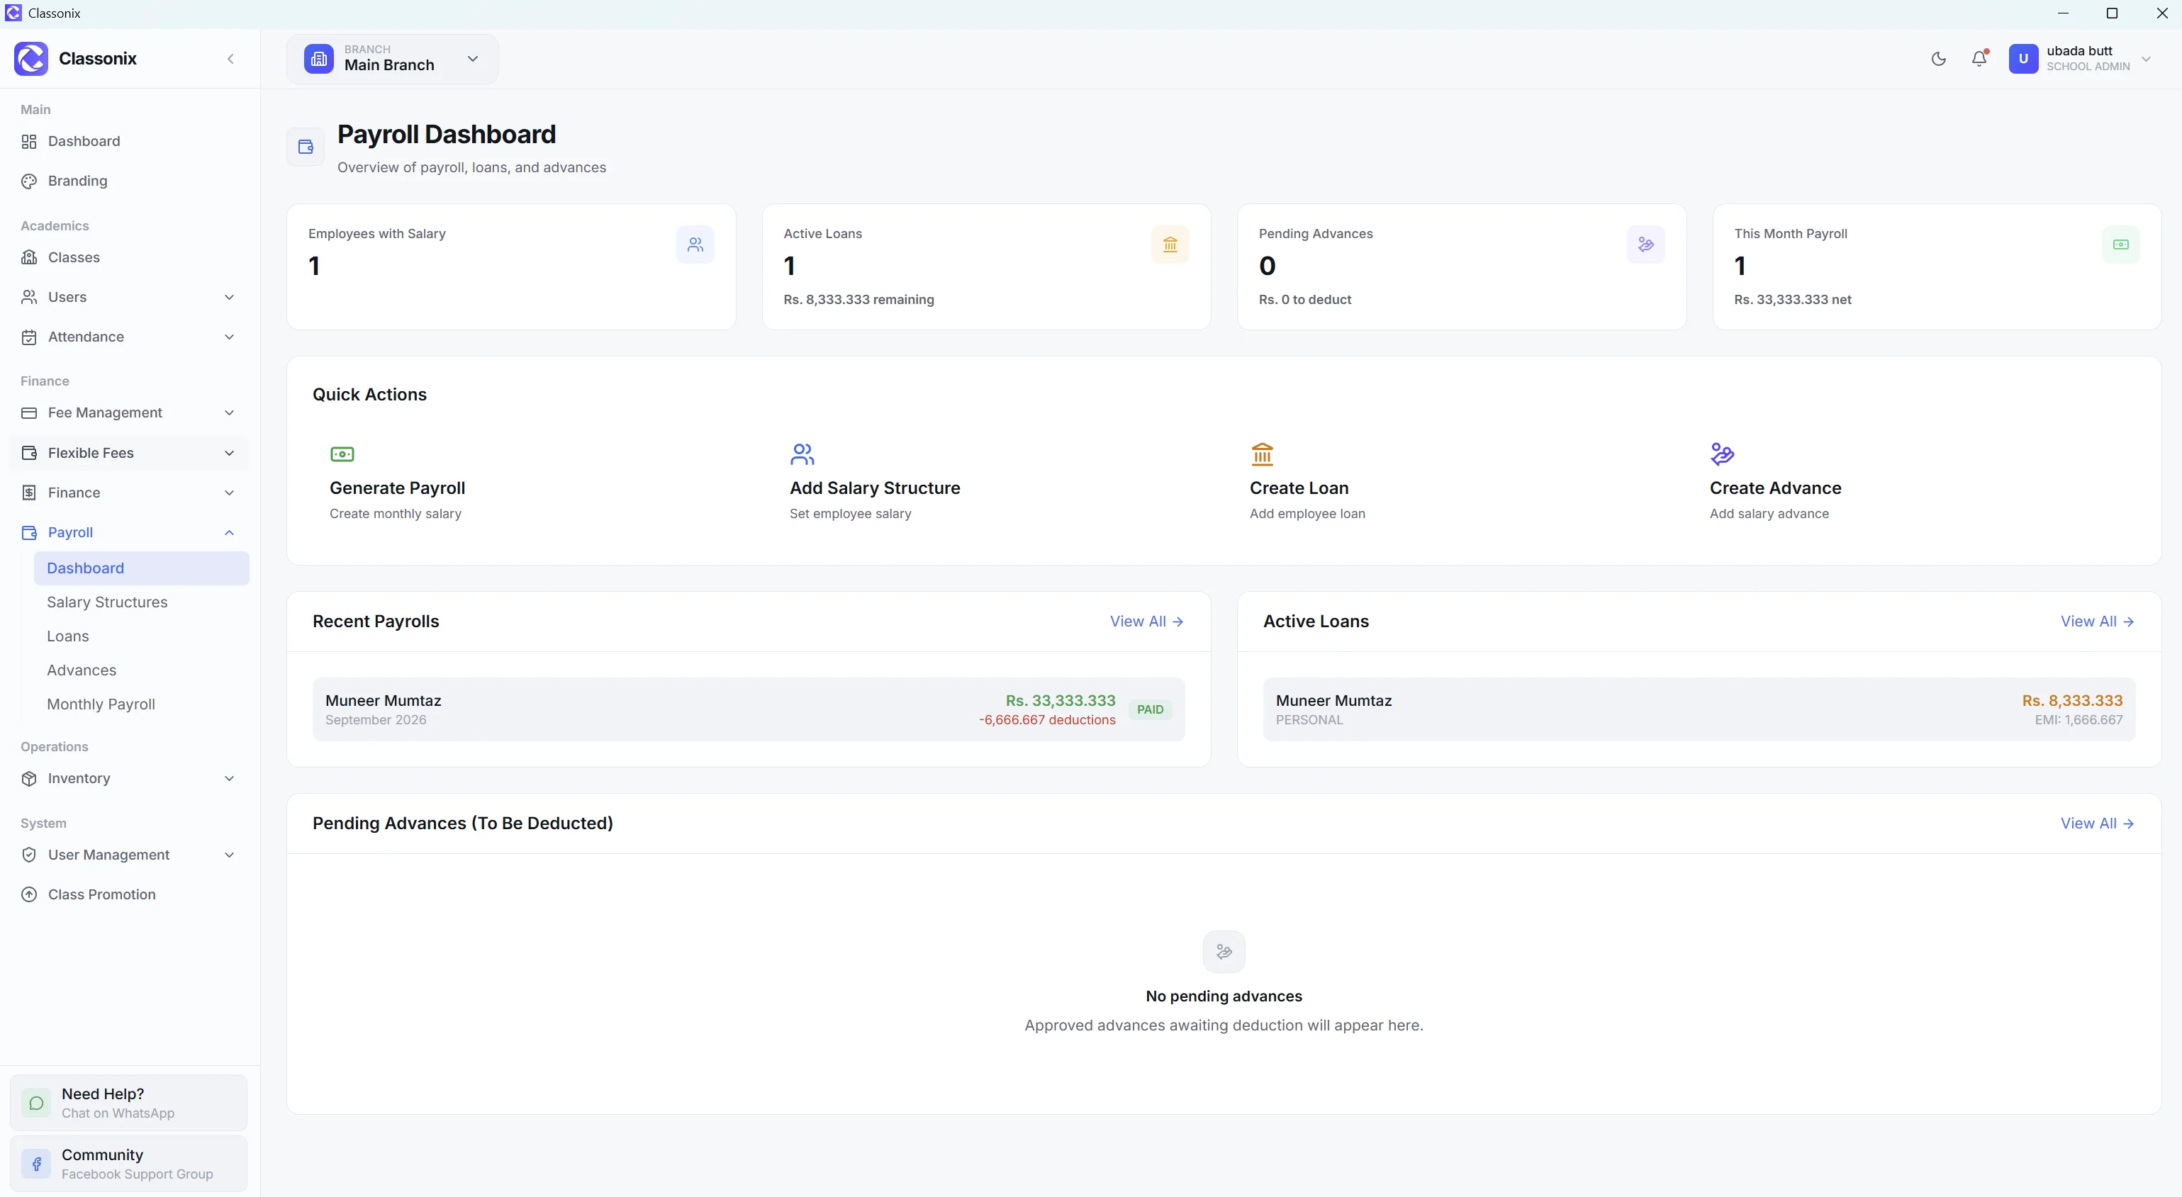
Task: Select Monthly Payroll in sidebar
Action: (x=142, y=704)
